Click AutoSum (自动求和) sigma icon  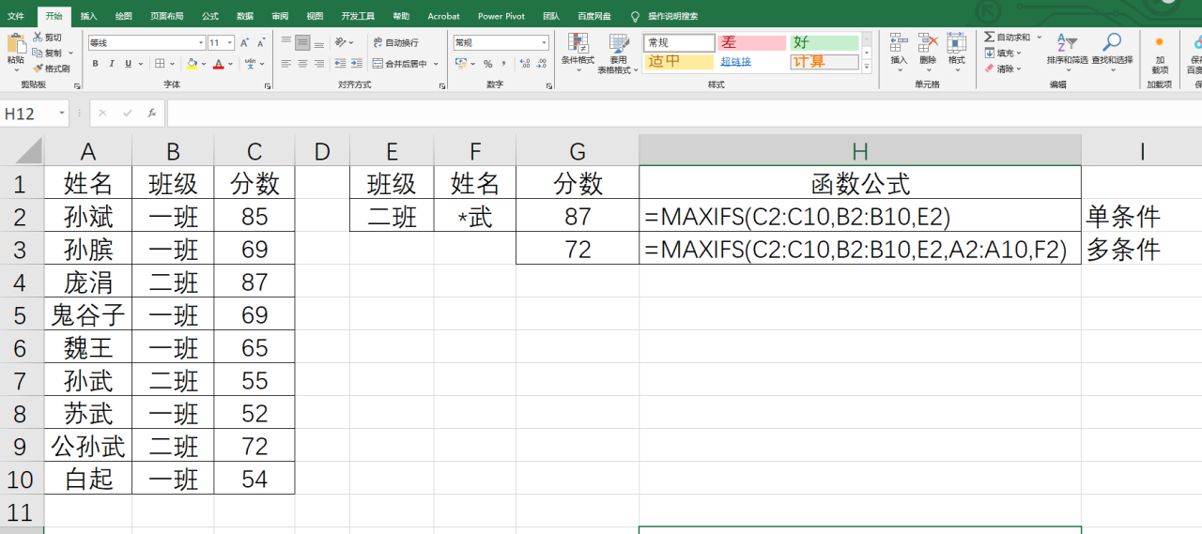pyautogui.click(x=990, y=37)
